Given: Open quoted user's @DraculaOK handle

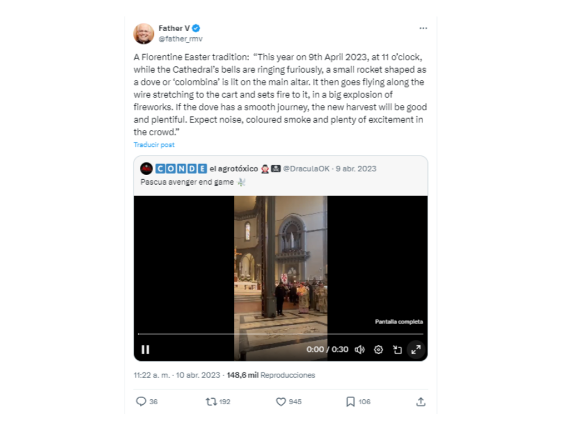Looking at the screenshot, I should 306,169.
